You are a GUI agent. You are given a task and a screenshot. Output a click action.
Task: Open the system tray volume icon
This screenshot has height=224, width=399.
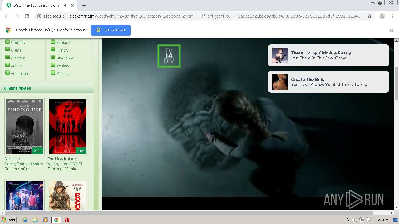click(354, 220)
